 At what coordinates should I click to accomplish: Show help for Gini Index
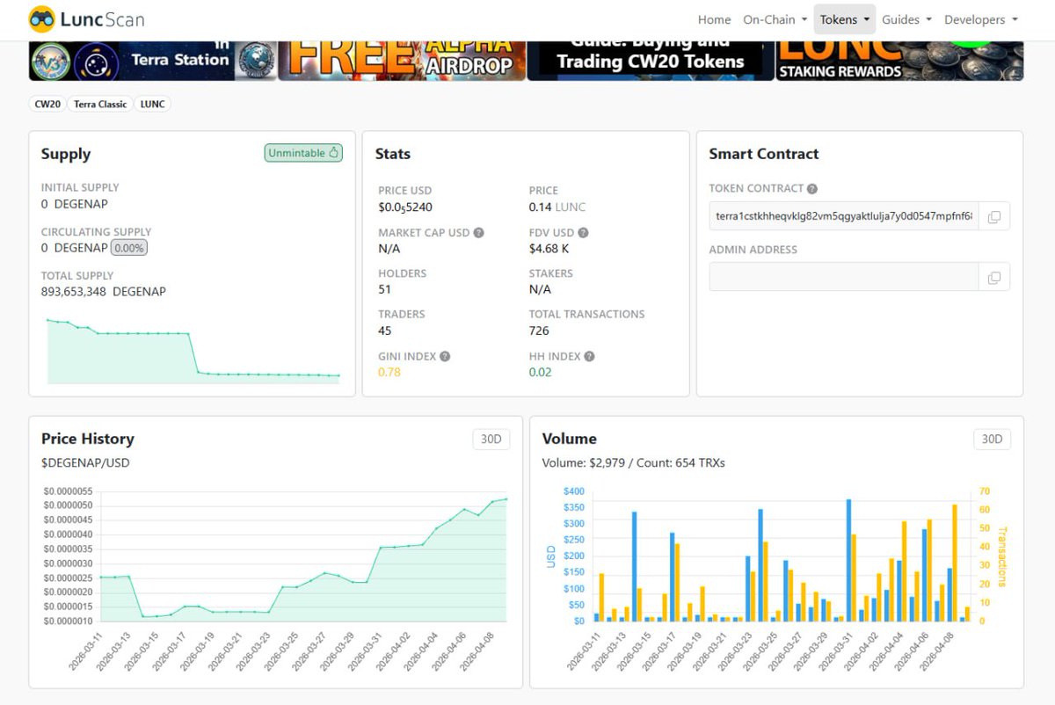pos(445,356)
